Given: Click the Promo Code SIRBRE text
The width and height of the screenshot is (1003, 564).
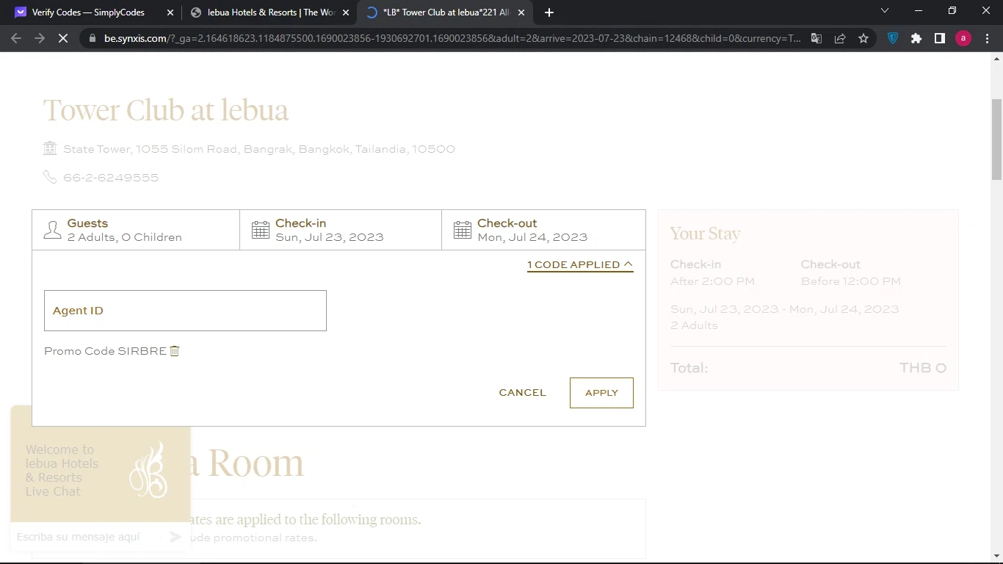Looking at the screenshot, I should click(x=106, y=351).
